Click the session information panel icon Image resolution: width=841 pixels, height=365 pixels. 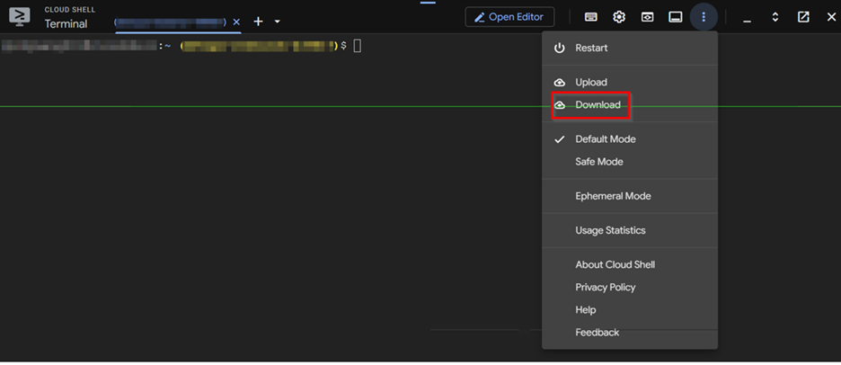coord(676,17)
